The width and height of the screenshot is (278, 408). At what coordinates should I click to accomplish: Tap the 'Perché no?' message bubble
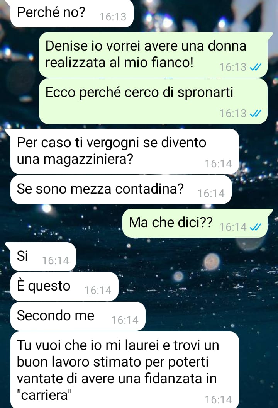point(72,14)
